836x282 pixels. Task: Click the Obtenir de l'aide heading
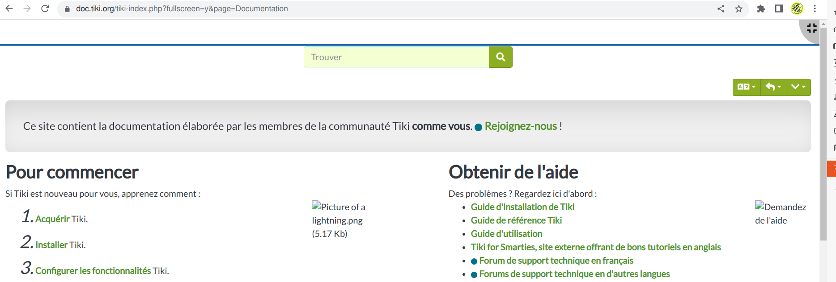click(513, 172)
